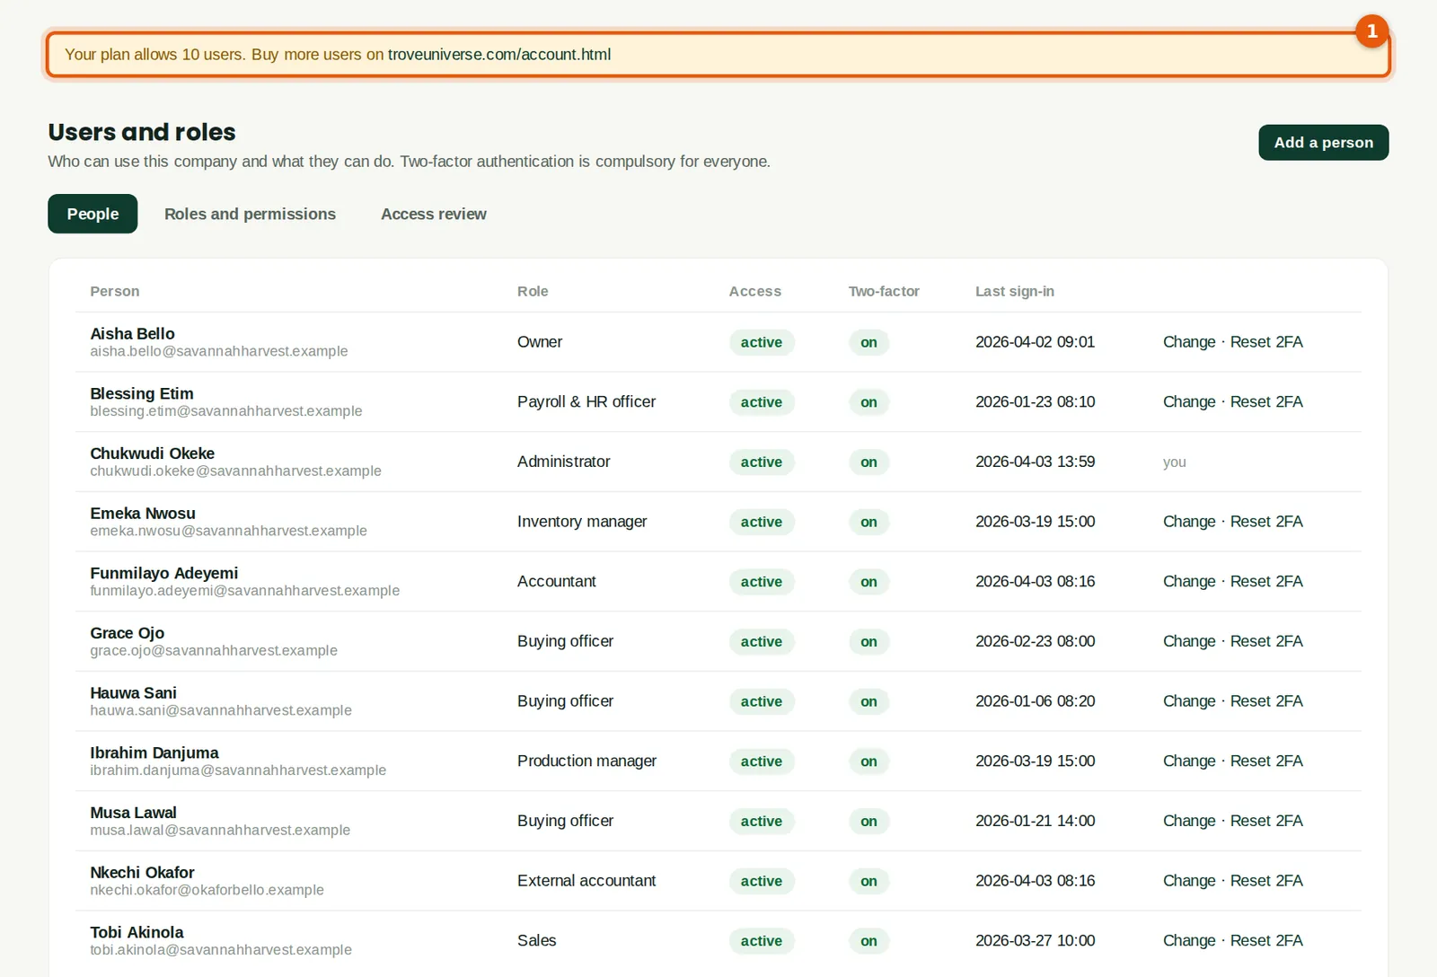The image size is (1437, 977).
Task: Click Change for Ibrahim Danjuma
Action: 1188,761
